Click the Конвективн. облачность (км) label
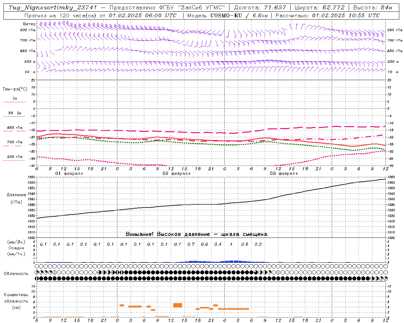 [16, 301]
